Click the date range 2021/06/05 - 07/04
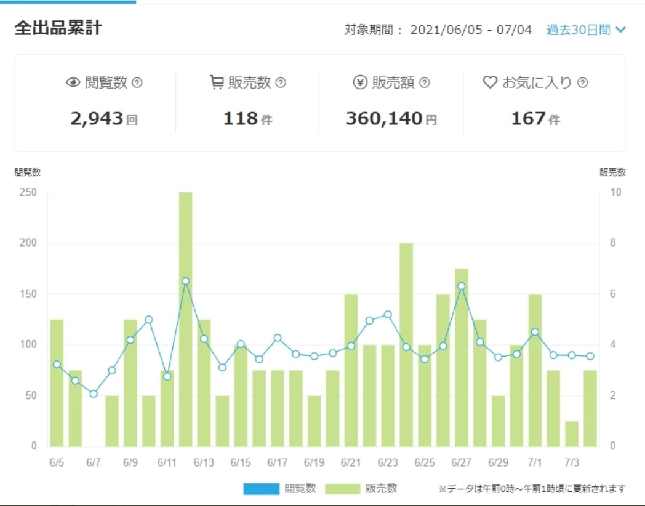 click(x=471, y=30)
